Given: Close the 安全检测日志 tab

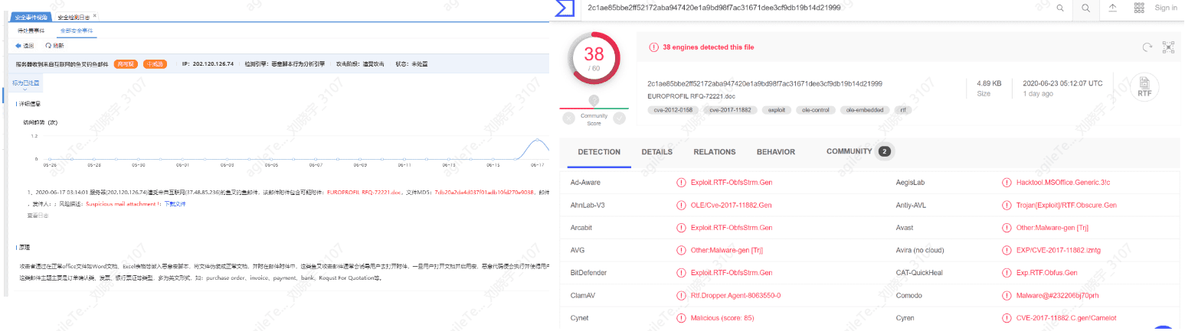Looking at the screenshot, I should click(93, 16).
